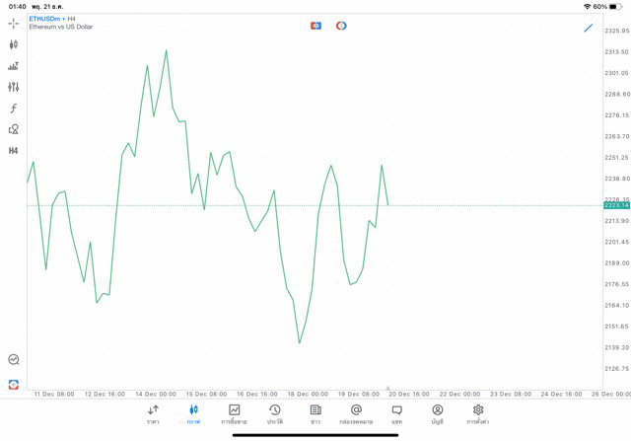This screenshot has width=631, height=441.
Task: Open chart settings sliders icon
Action: click(13, 87)
